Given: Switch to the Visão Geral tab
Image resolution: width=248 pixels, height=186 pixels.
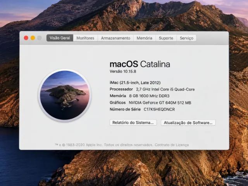Looking at the screenshot, I should click(x=60, y=38).
